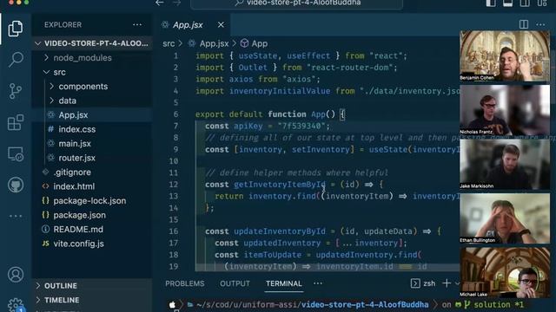Click updateInventoryById on line 16
The image size is (556, 312).
tap(280, 231)
